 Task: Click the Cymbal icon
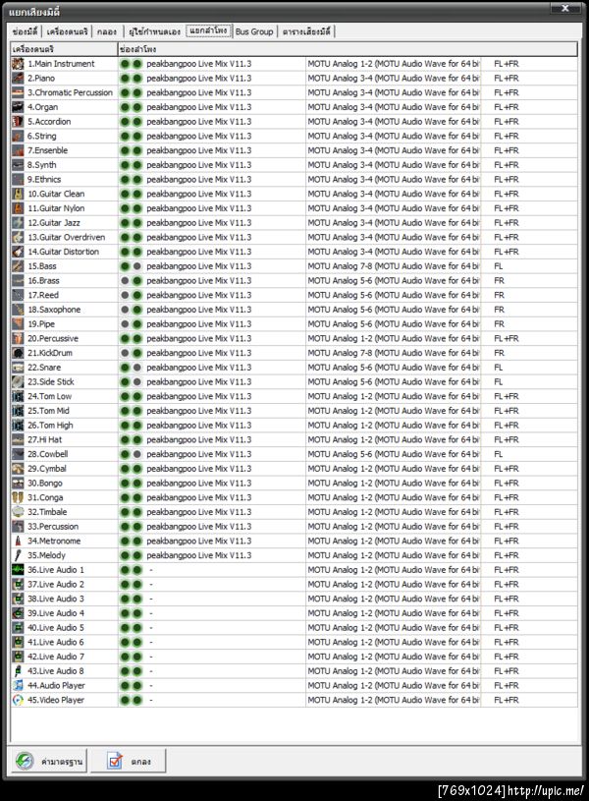coord(18,469)
